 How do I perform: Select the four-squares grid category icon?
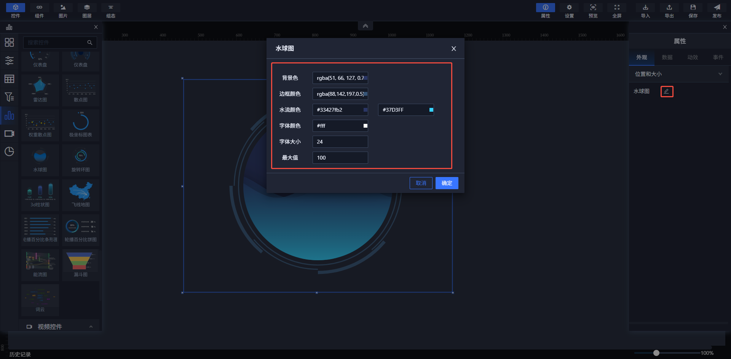pyautogui.click(x=9, y=42)
